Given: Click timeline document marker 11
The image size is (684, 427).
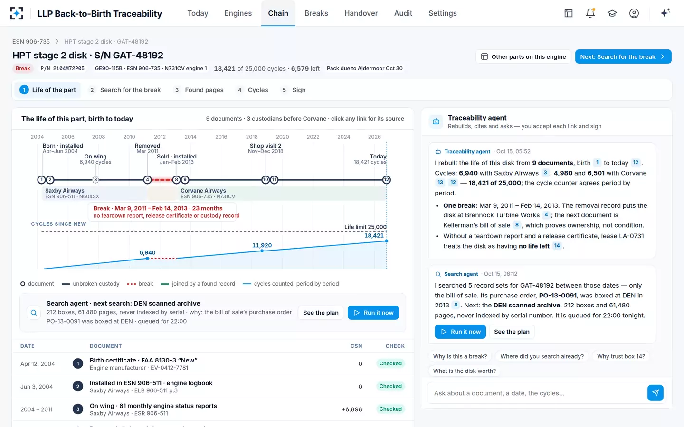Looking at the screenshot, I should (x=274, y=180).
